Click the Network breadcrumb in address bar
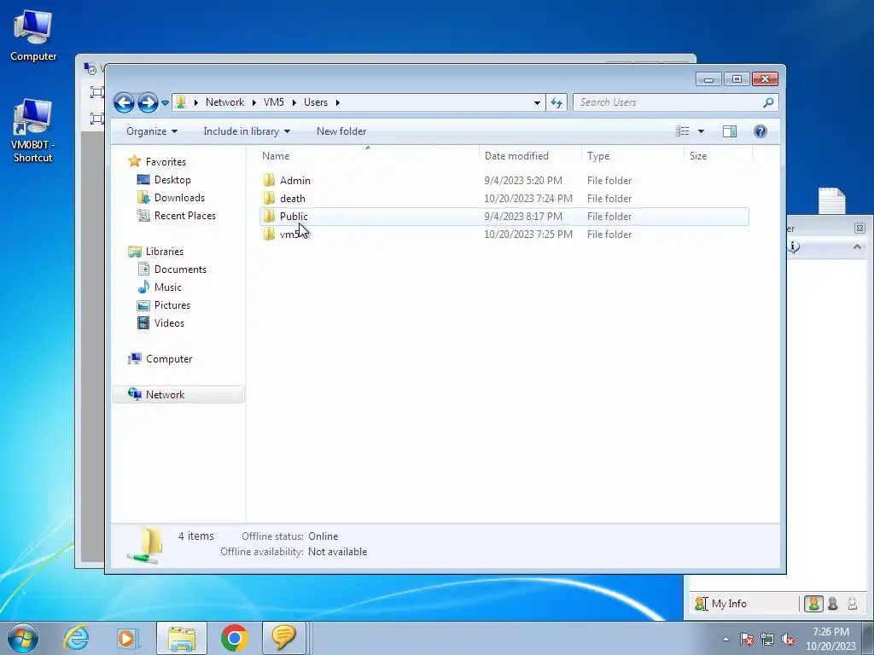 pyautogui.click(x=224, y=102)
